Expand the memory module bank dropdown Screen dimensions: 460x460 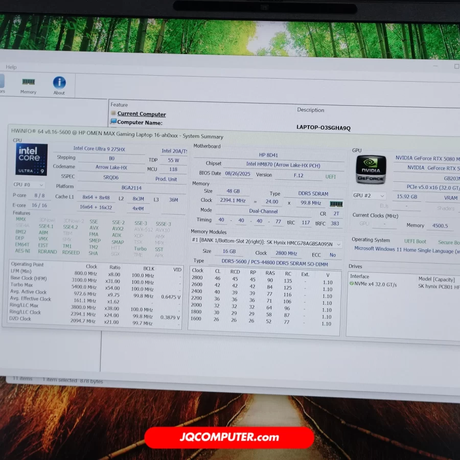click(x=339, y=244)
